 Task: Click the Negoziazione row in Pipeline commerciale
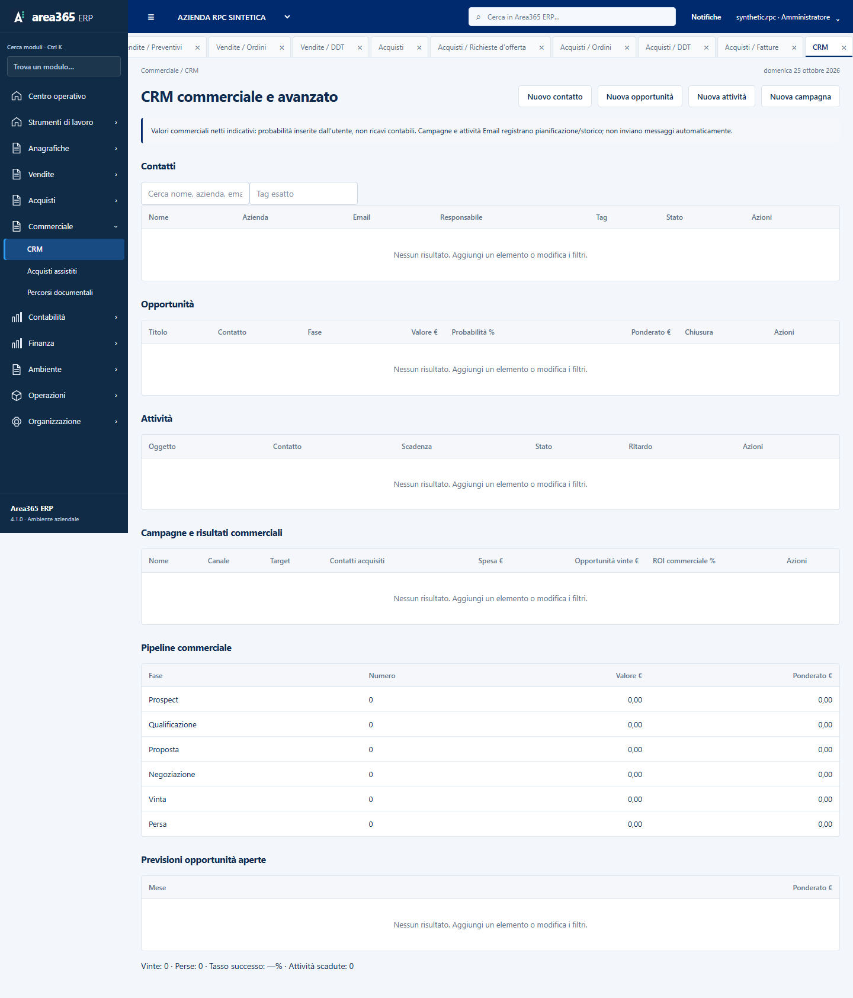point(490,774)
